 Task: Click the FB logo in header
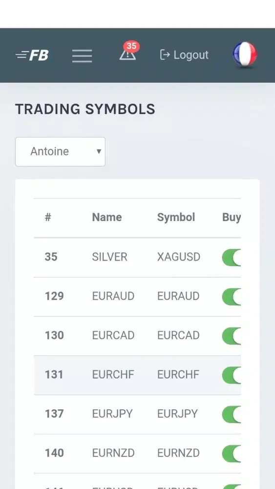32,56
